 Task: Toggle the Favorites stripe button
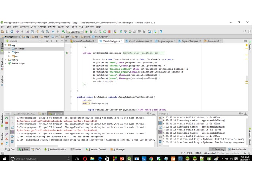[2, 139]
